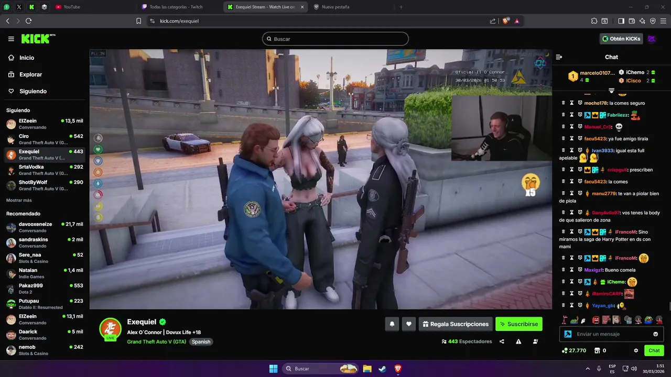Screen dimensions: 671x377
Task: Check the 27.770 channel points balance
Action: (573, 350)
